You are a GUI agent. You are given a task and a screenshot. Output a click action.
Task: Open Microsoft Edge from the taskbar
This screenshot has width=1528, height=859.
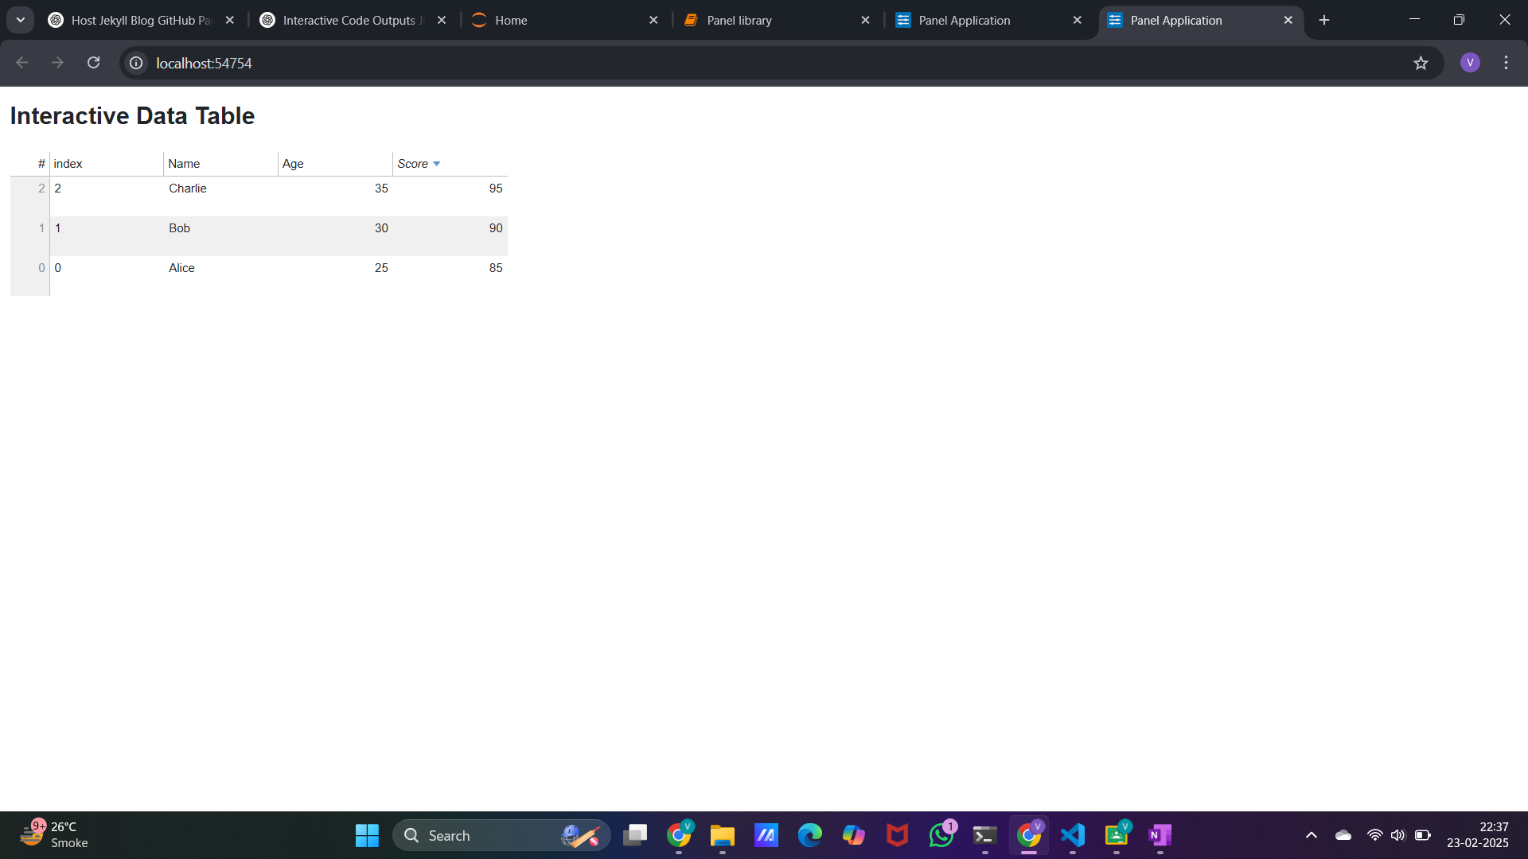point(810,836)
